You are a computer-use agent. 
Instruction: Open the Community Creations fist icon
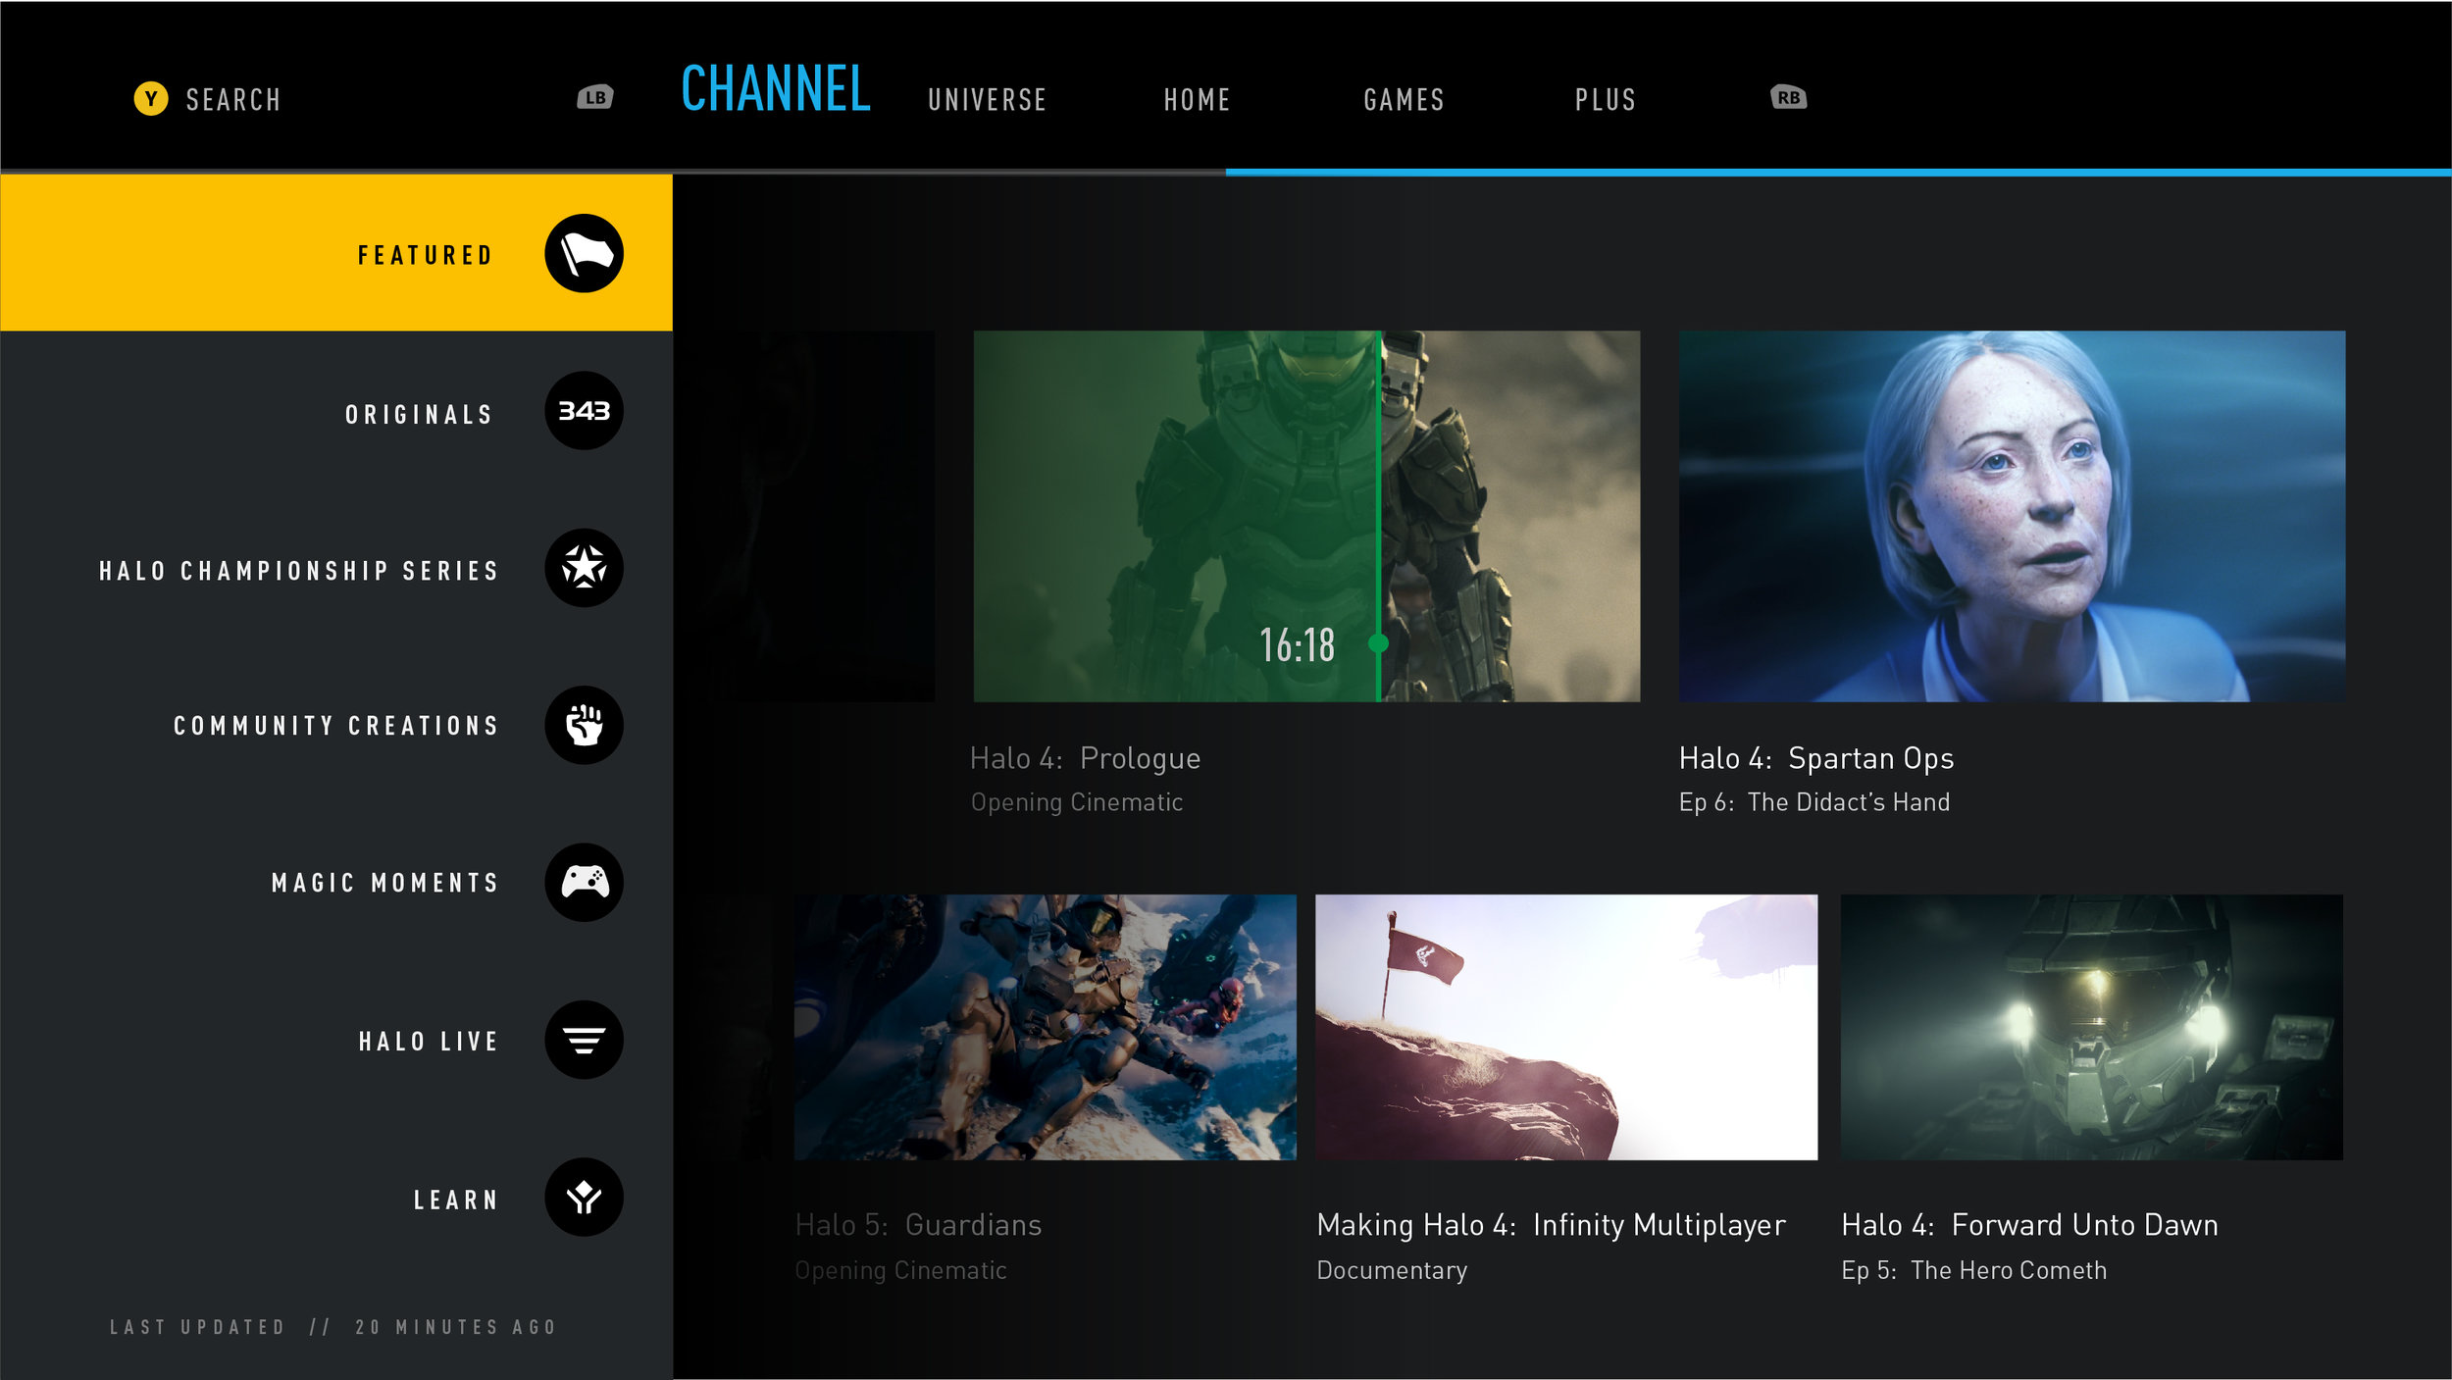point(584,725)
